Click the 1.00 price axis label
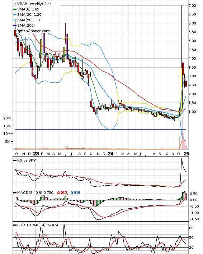 [192, 112]
